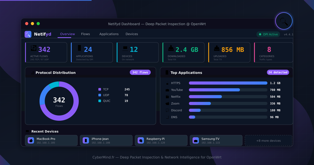Select the Samsung-TV device icon
The image size is (314, 165).
(x=195, y=140)
